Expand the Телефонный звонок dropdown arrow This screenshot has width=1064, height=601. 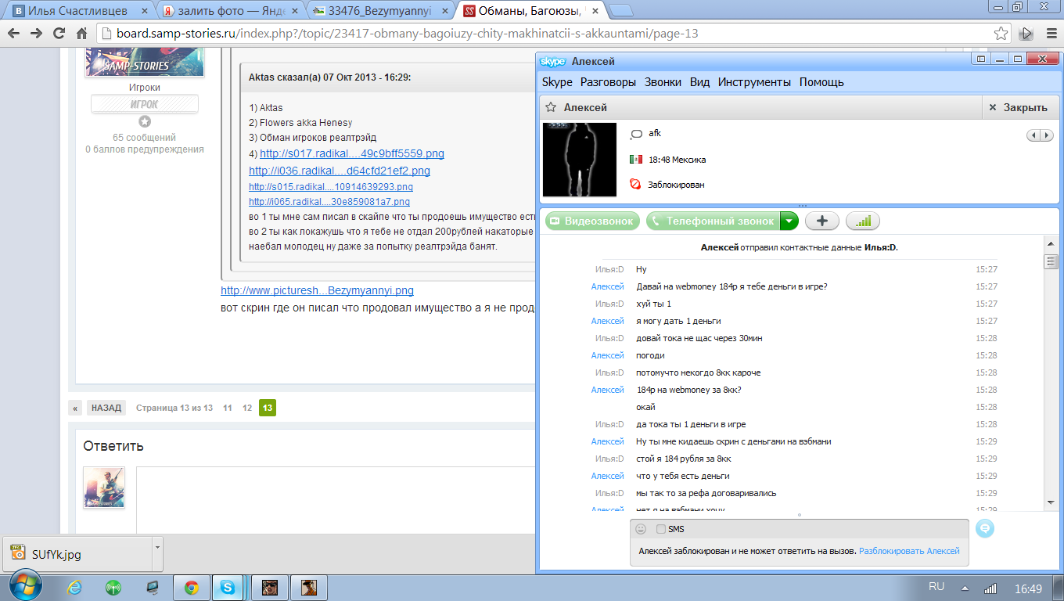(789, 221)
